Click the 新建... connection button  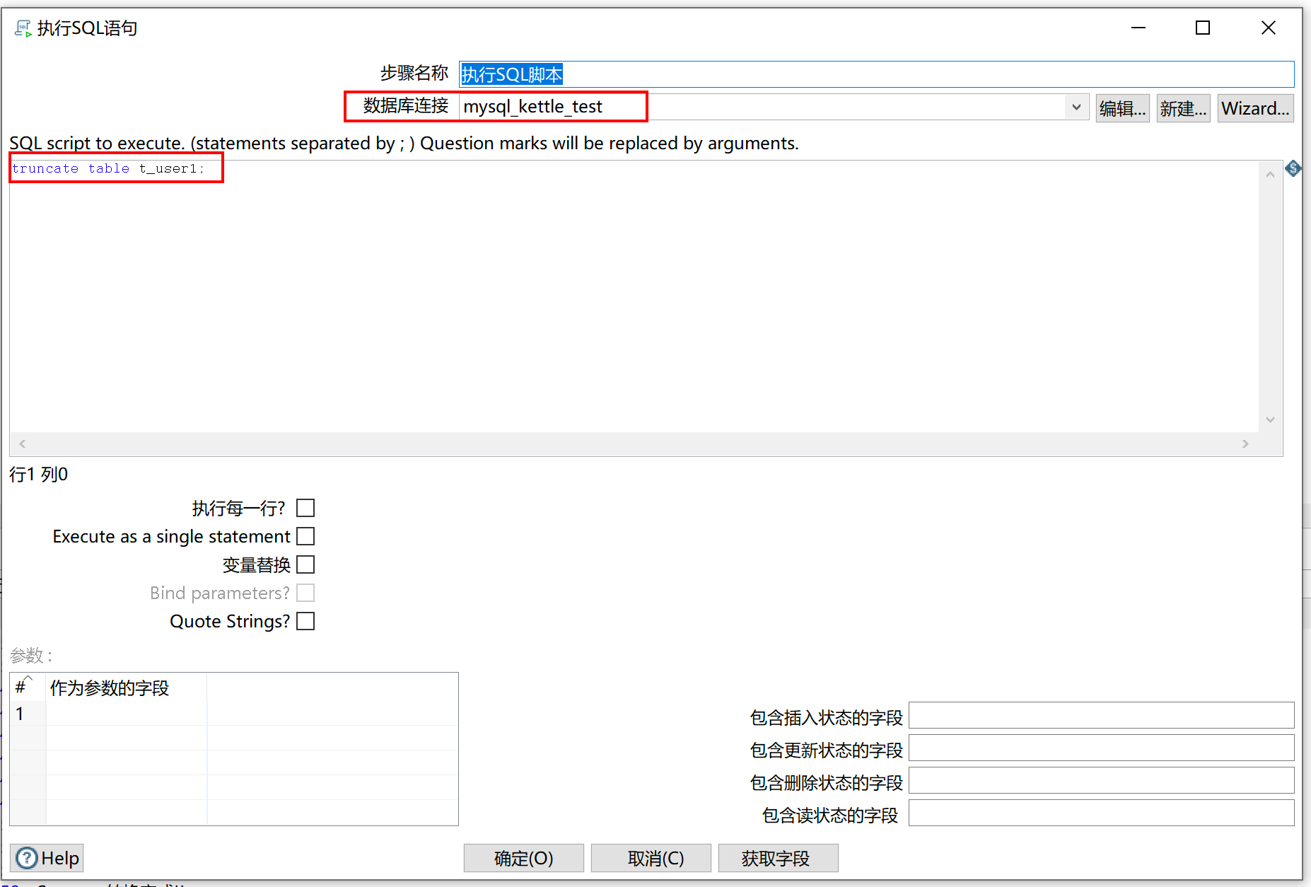(1184, 108)
